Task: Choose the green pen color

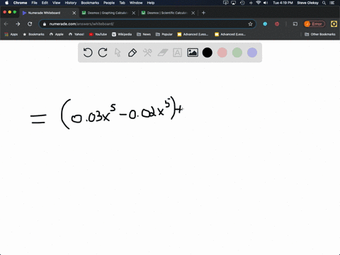Action: (237, 52)
